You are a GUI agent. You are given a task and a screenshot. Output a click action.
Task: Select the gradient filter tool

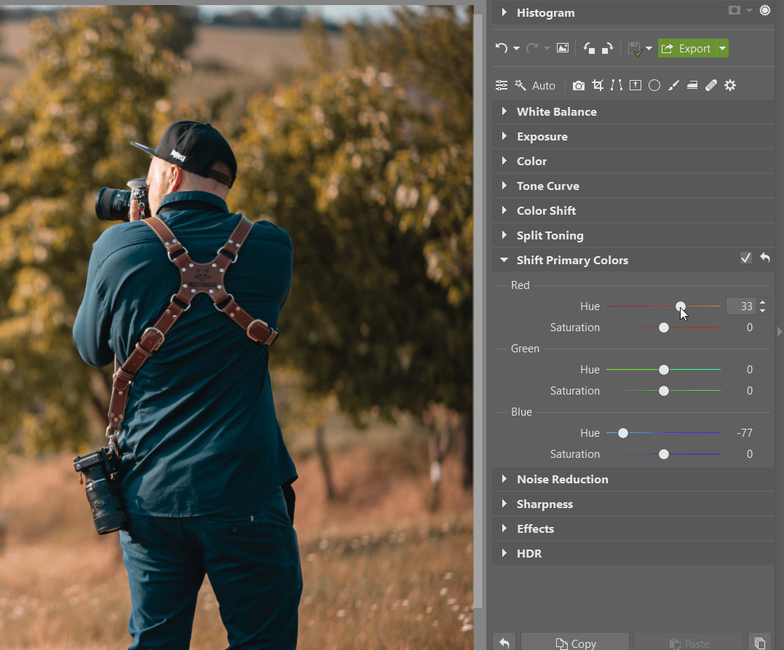click(x=692, y=85)
